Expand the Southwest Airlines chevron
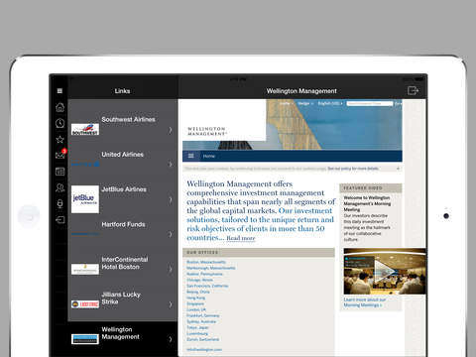The height and width of the screenshot is (357, 476). click(171, 130)
